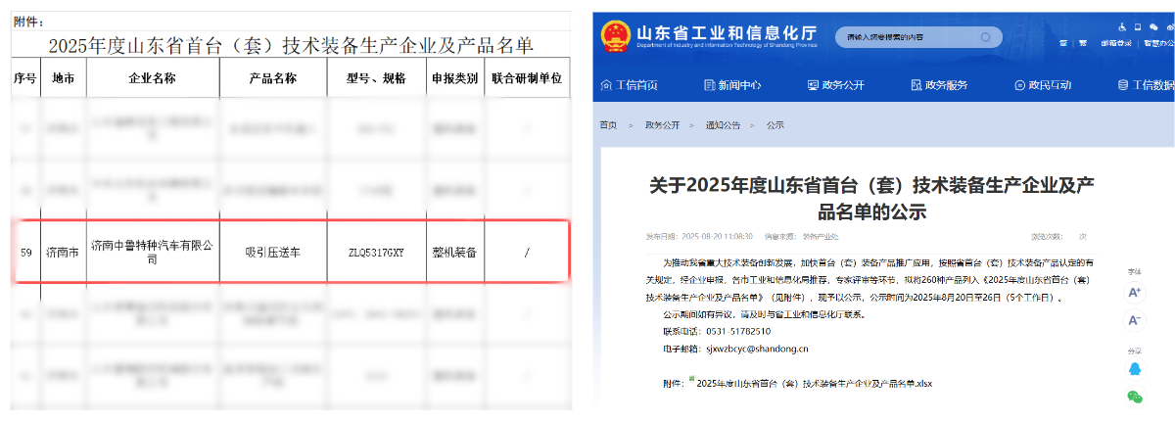Go to 通知公告 in the breadcrumb
The image size is (1175, 421).
[723, 125]
